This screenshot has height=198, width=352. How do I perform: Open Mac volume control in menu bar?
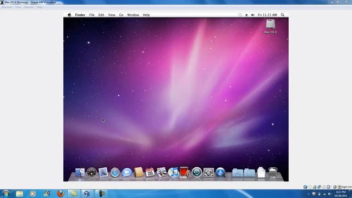pos(253,15)
